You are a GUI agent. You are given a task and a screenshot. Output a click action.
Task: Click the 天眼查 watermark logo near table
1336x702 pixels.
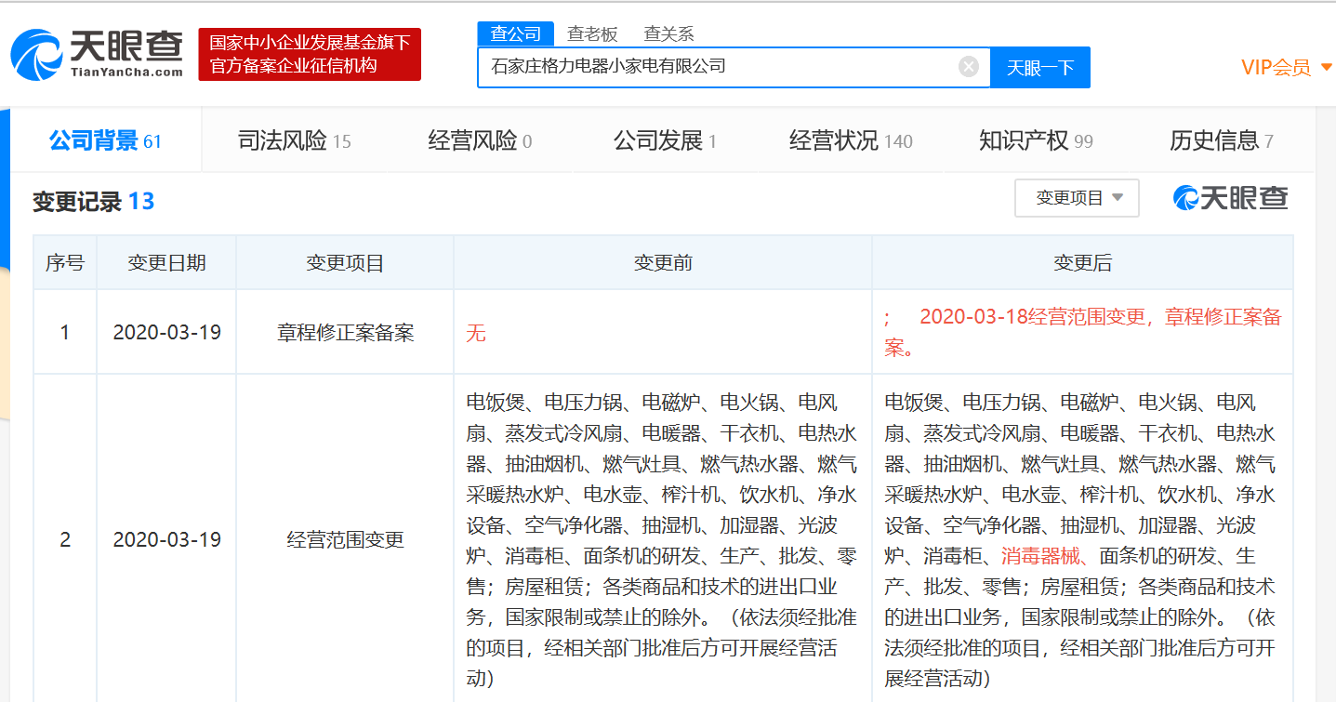pos(1231,198)
